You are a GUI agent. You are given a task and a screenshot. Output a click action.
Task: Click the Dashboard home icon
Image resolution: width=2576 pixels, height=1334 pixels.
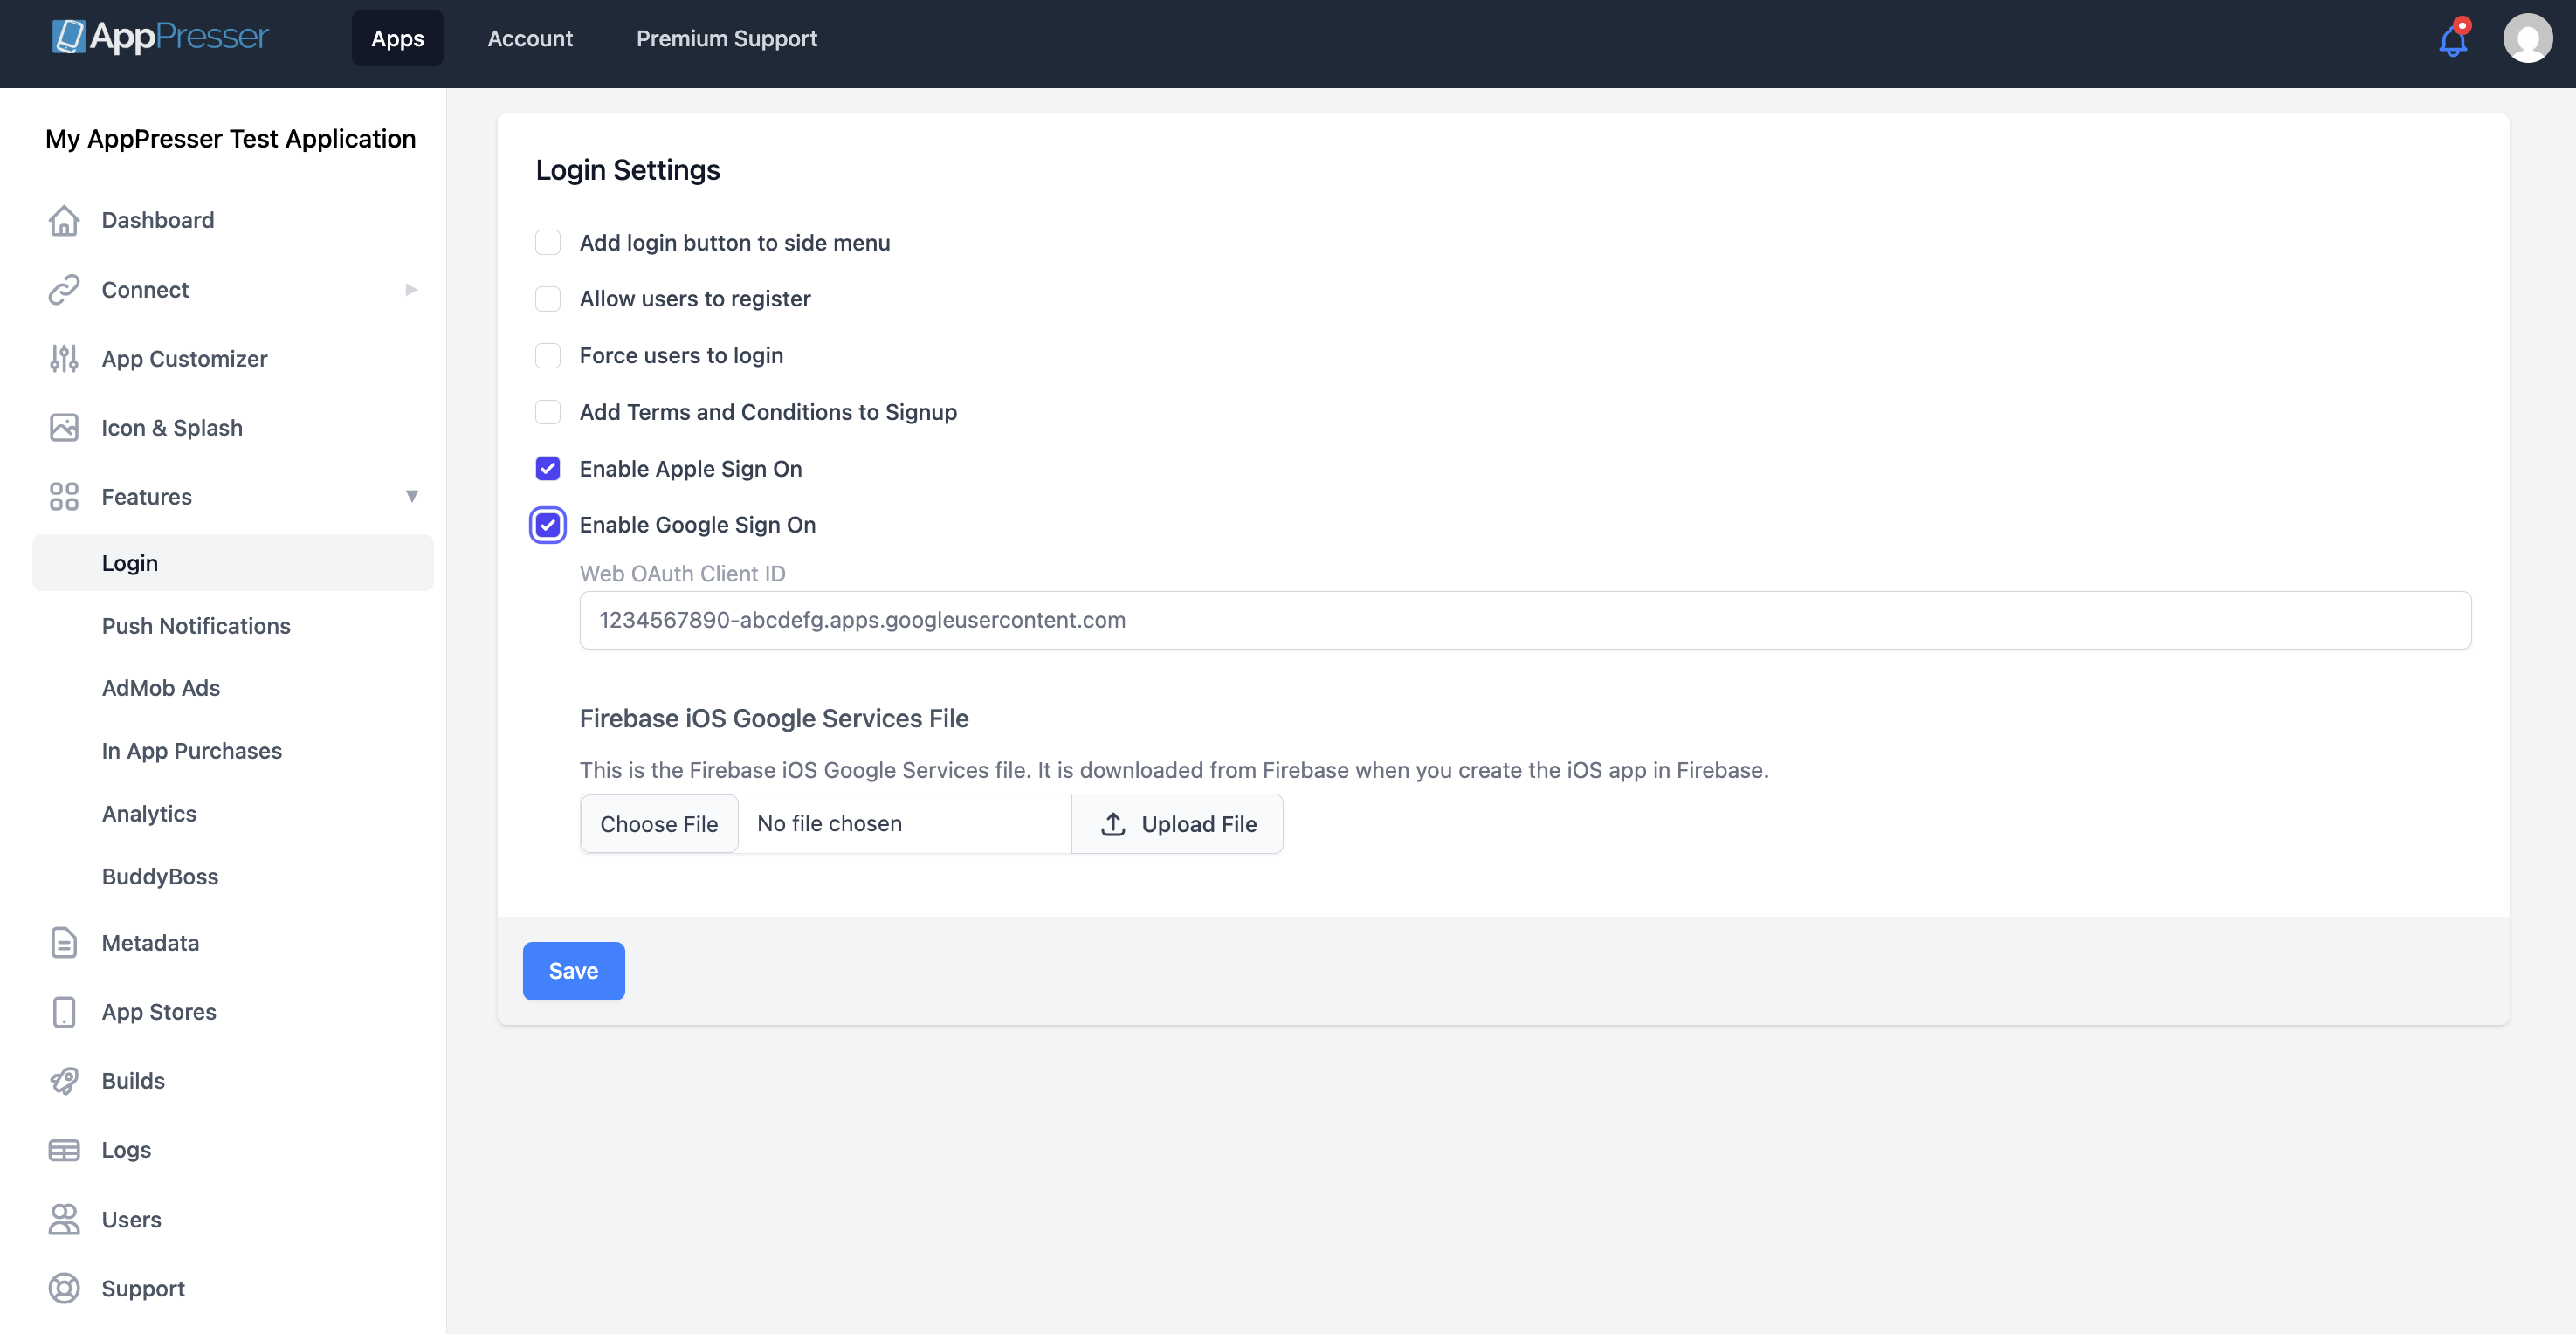pos(64,220)
